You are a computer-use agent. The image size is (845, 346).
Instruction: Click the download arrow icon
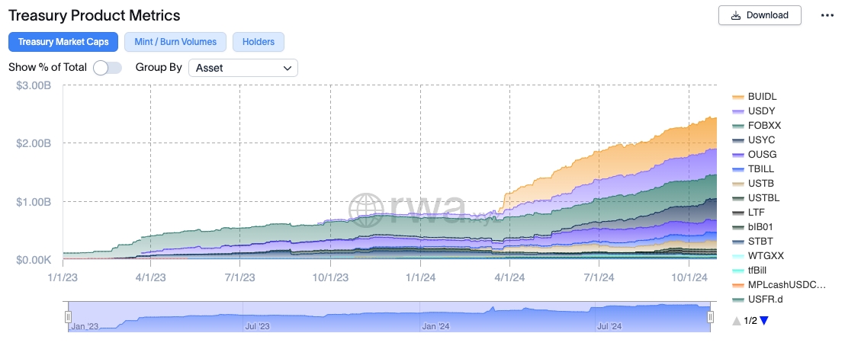(736, 16)
